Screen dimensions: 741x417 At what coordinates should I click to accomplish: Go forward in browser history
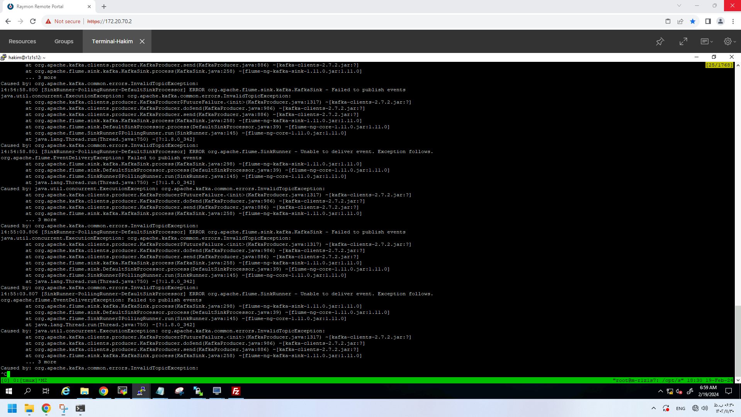pyautogui.click(x=20, y=21)
